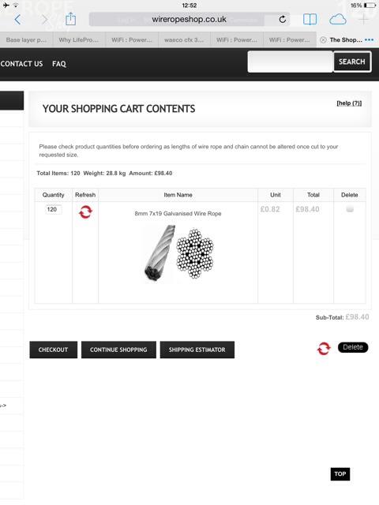Reload the page with the refresh icon
Viewport: 379px width, 505px height.
[x=283, y=20]
